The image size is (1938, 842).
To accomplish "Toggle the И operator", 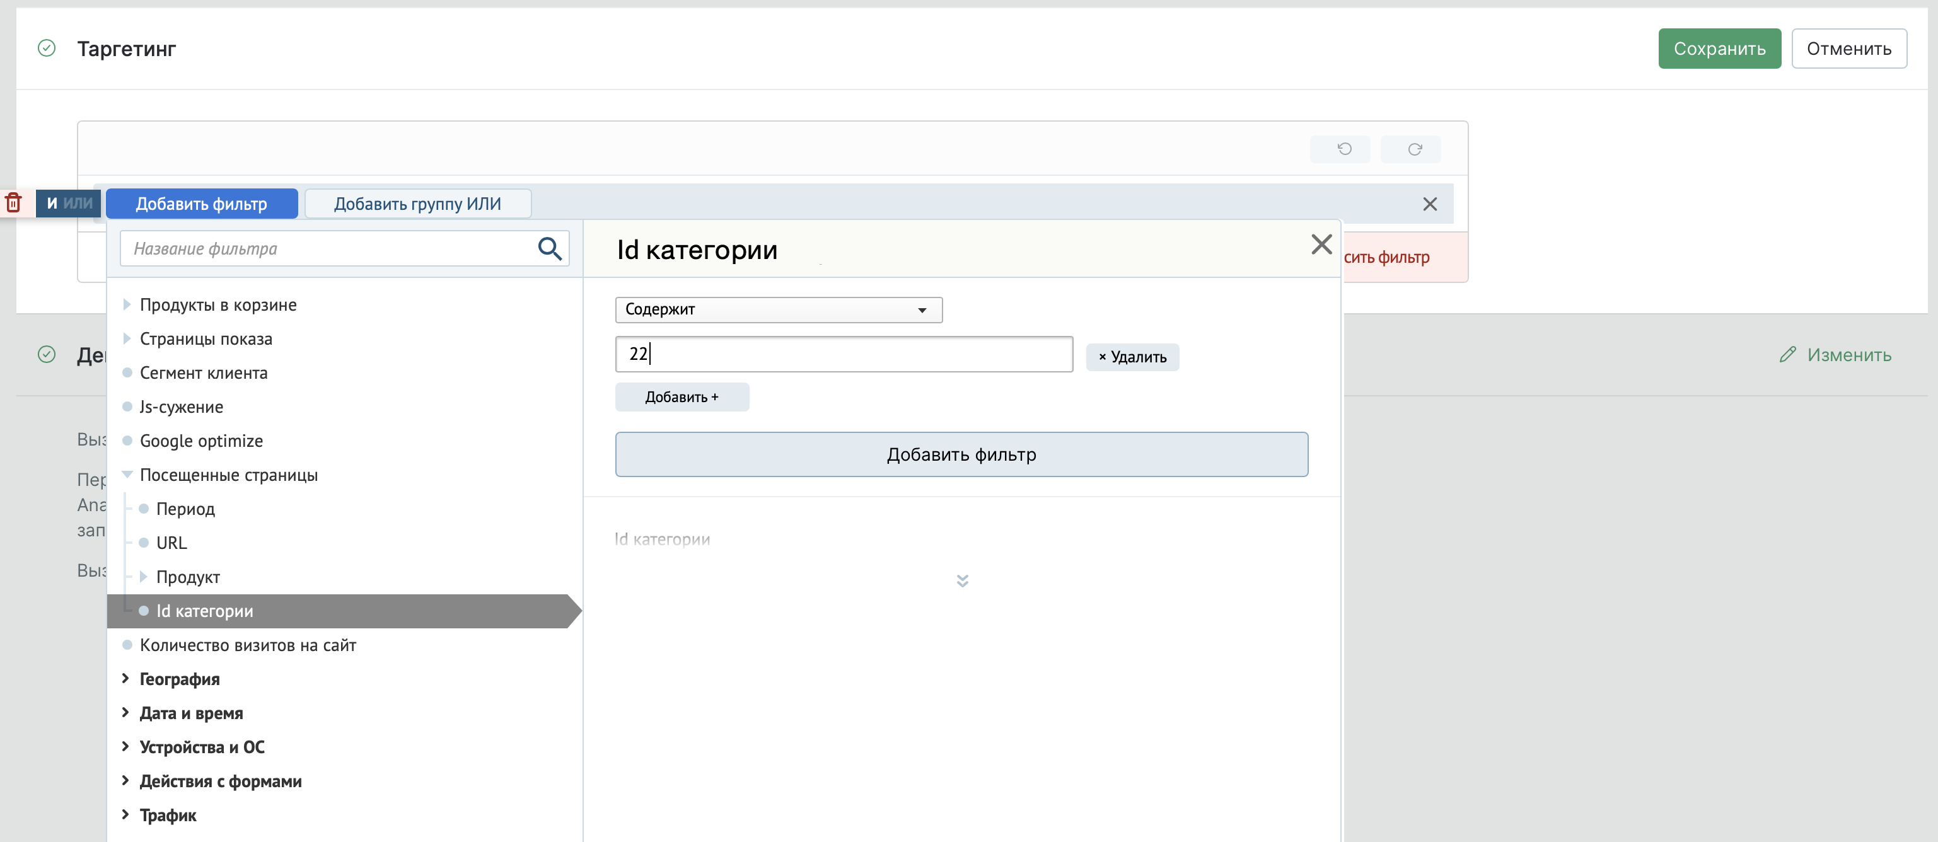I will tap(52, 203).
